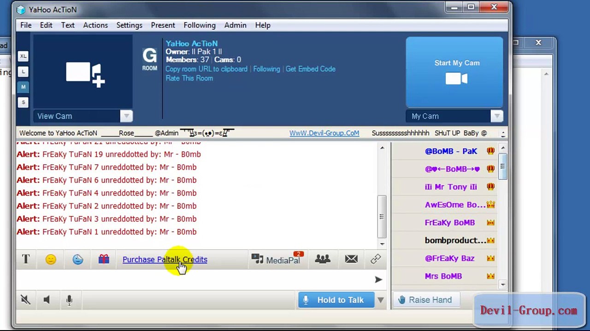Image resolution: width=590 pixels, height=331 pixels.
Task: Click the badge icon beside iIi Mr Tony iIi
Action: point(490,187)
